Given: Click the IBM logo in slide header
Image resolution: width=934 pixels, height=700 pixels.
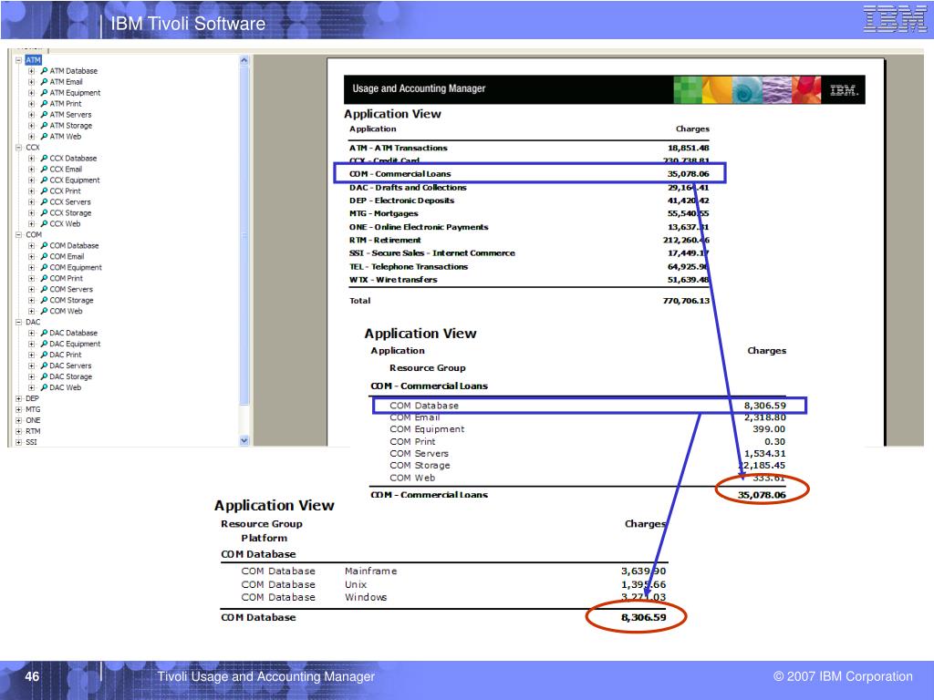Looking at the screenshot, I should (x=895, y=19).
